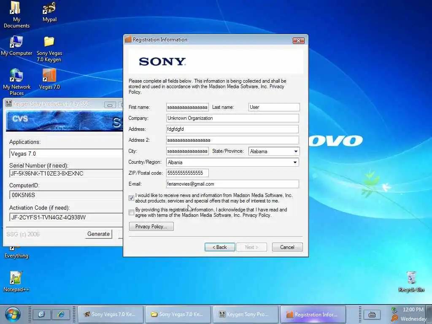Viewport: 432px width, 324px height.
Task: Click the First name input field
Action: click(187, 107)
